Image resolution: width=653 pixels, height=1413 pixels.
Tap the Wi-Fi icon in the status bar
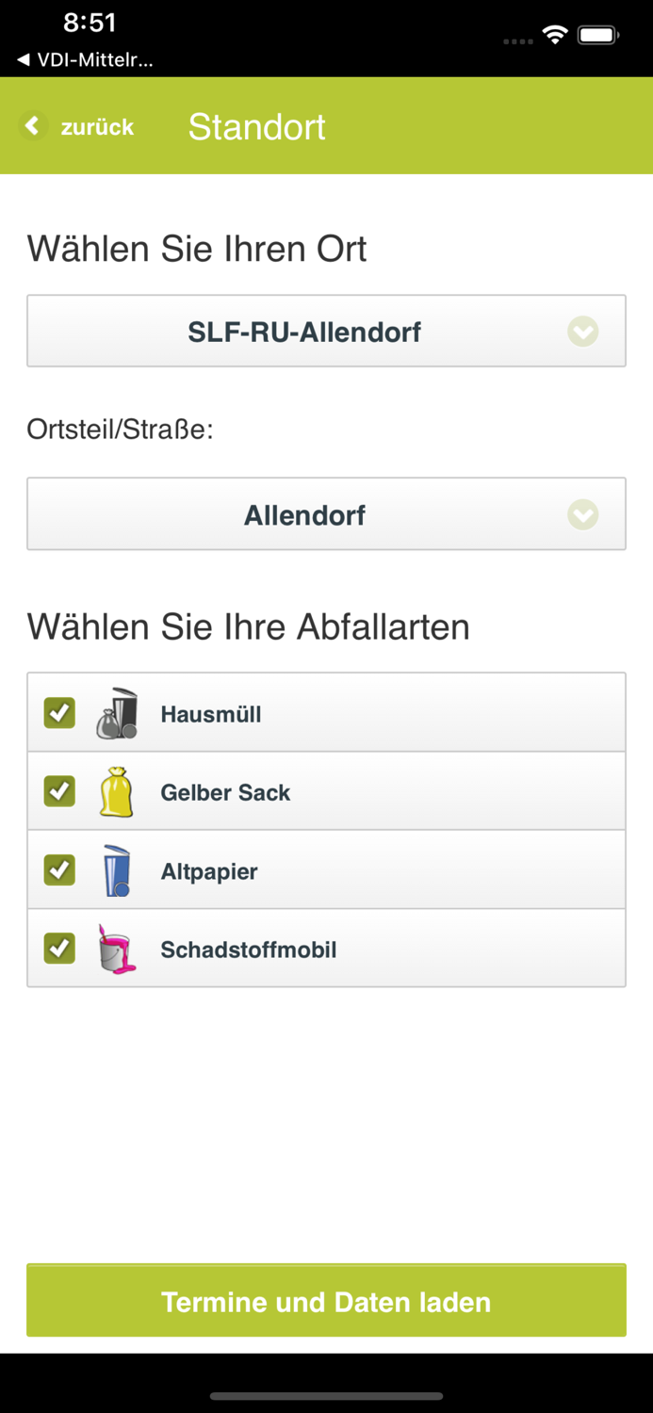[555, 33]
